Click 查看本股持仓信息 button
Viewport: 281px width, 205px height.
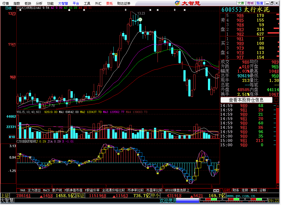(x=246, y=100)
